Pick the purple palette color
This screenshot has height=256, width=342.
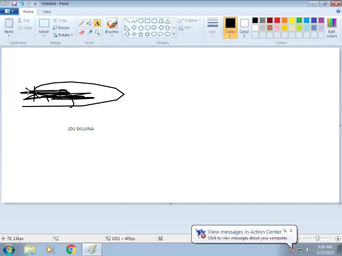[x=321, y=20]
